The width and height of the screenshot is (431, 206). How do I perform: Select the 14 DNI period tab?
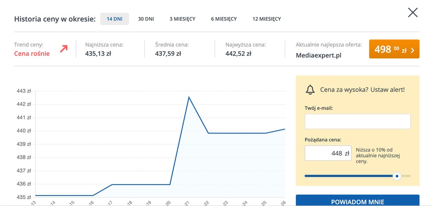[x=115, y=19]
